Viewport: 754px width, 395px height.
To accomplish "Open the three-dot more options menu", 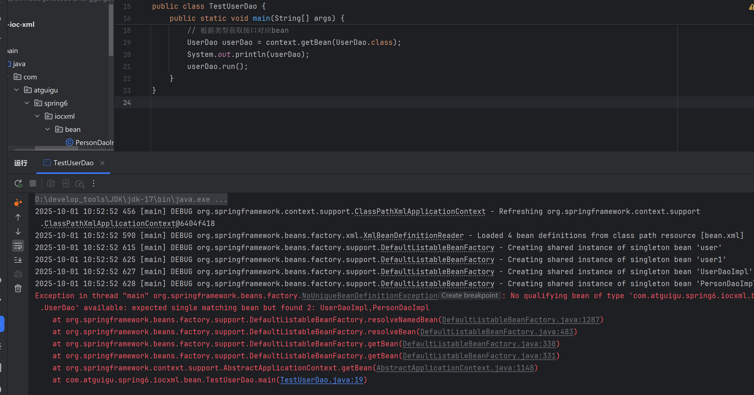I will click(94, 184).
